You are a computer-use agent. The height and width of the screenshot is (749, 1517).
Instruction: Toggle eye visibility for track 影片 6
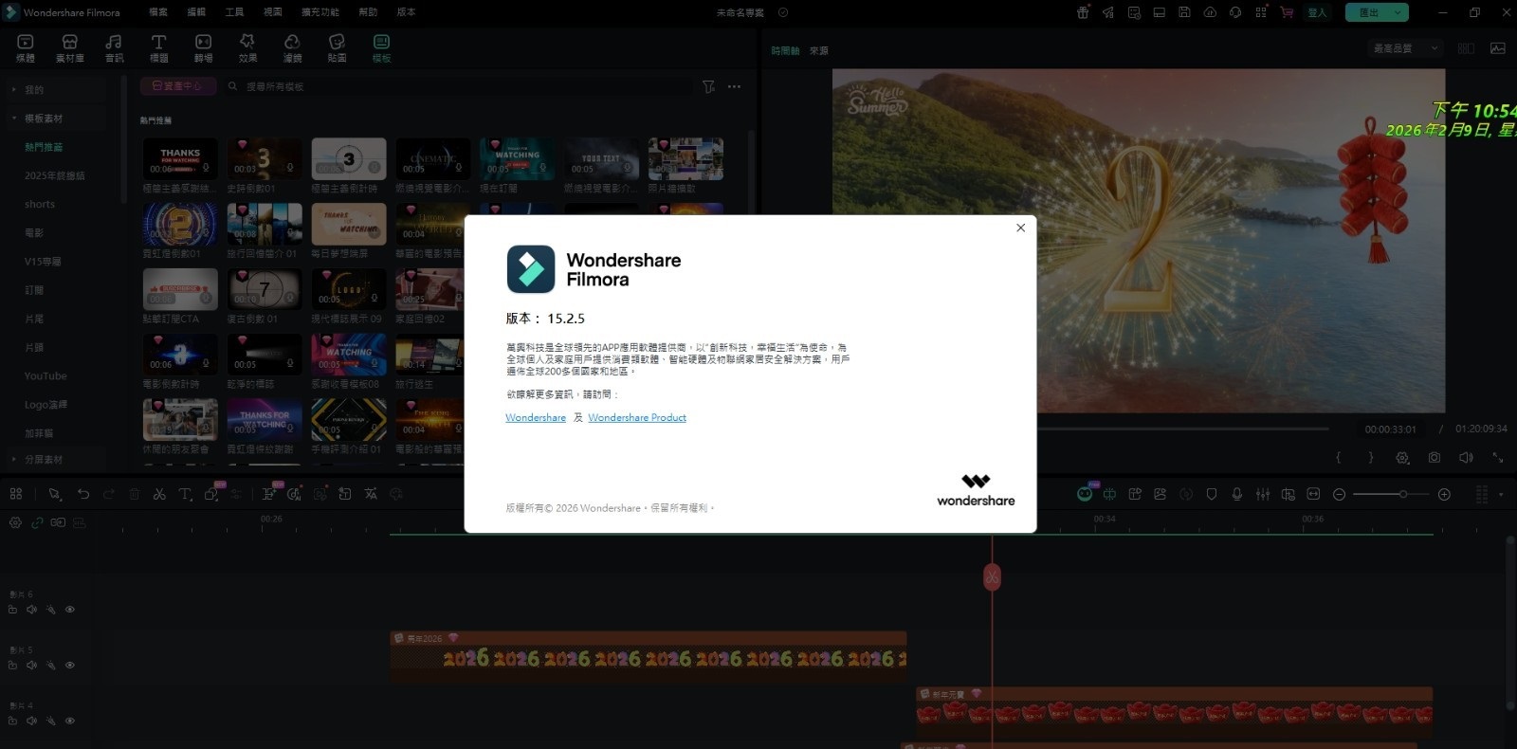pos(70,610)
